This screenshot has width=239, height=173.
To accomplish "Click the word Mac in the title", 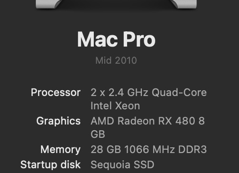I will 98,39.
